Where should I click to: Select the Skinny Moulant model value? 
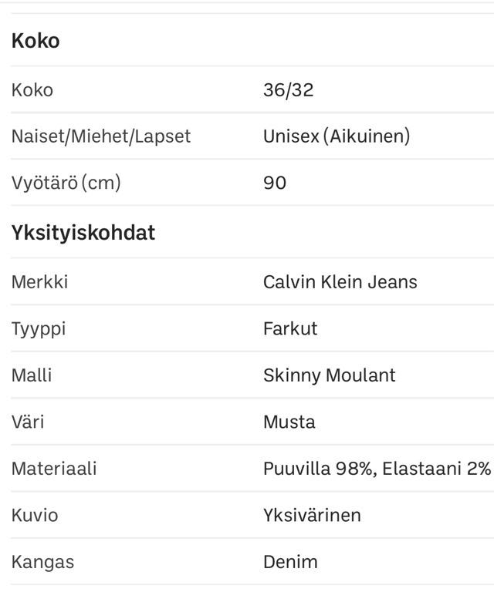click(x=329, y=375)
